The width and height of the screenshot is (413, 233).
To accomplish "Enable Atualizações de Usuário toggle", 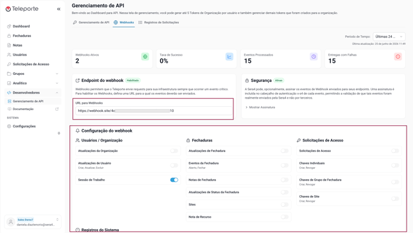I will tap(174, 165).
